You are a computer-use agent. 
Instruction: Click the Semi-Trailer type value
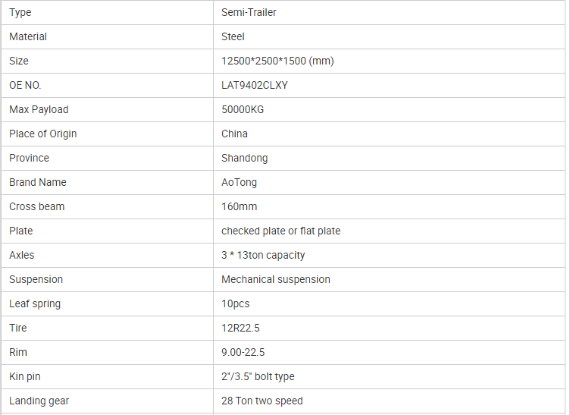coord(249,12)
